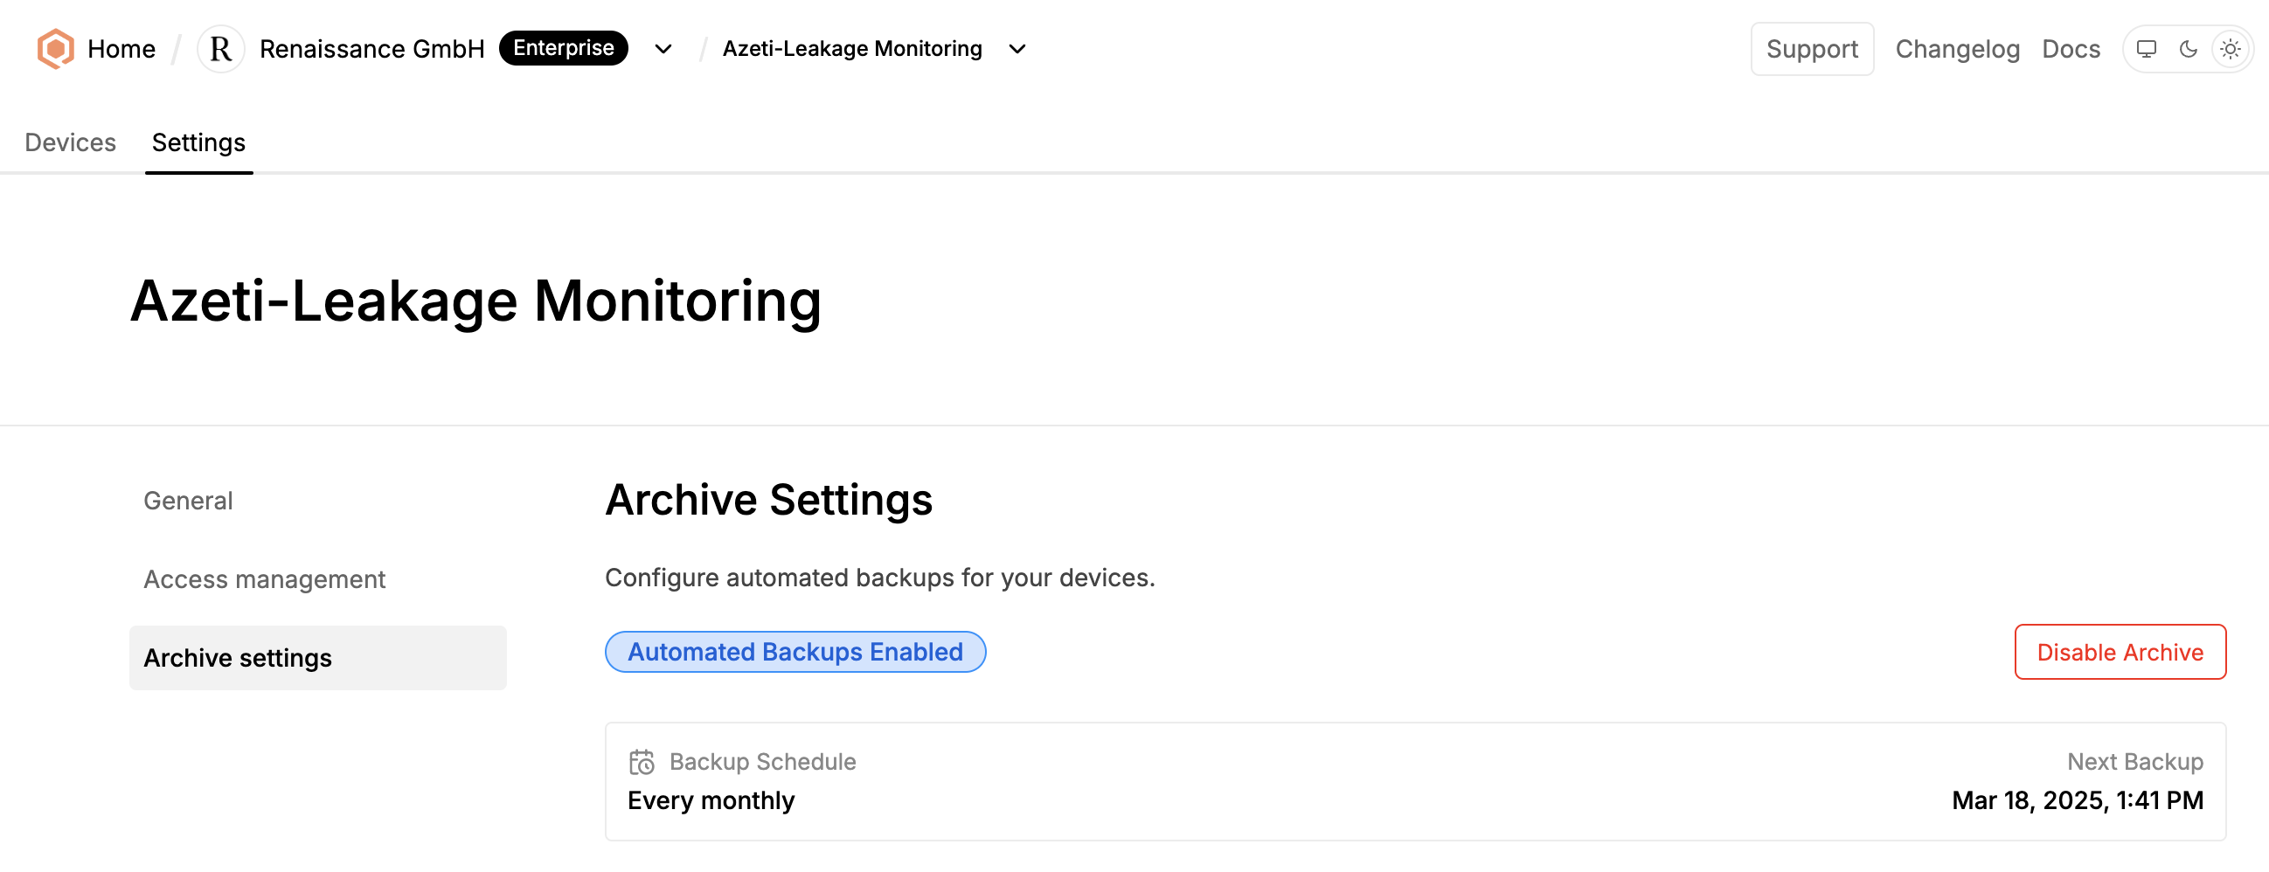Click the Enterprise plan badge
Image resolution: width=2269 pixels, height=872 pixels.
point(563,48)
